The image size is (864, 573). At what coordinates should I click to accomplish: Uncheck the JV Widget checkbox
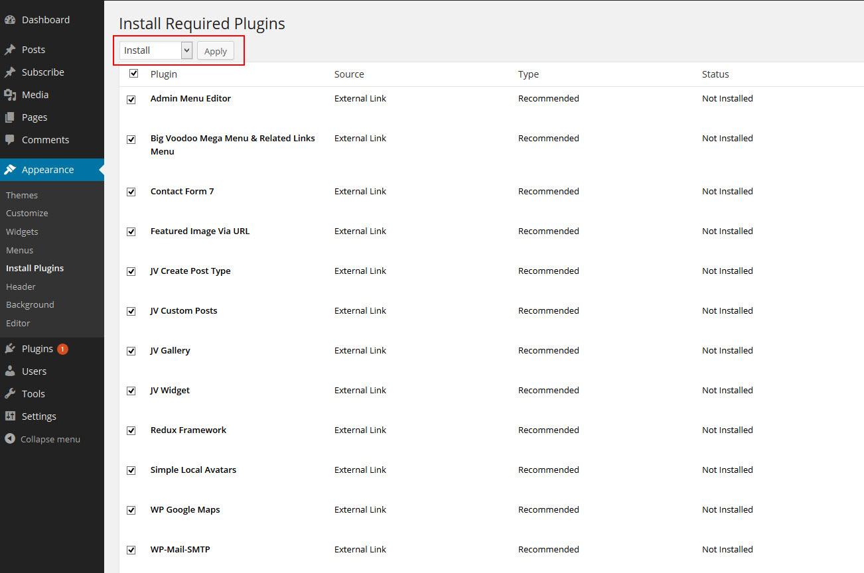(131, 391)
